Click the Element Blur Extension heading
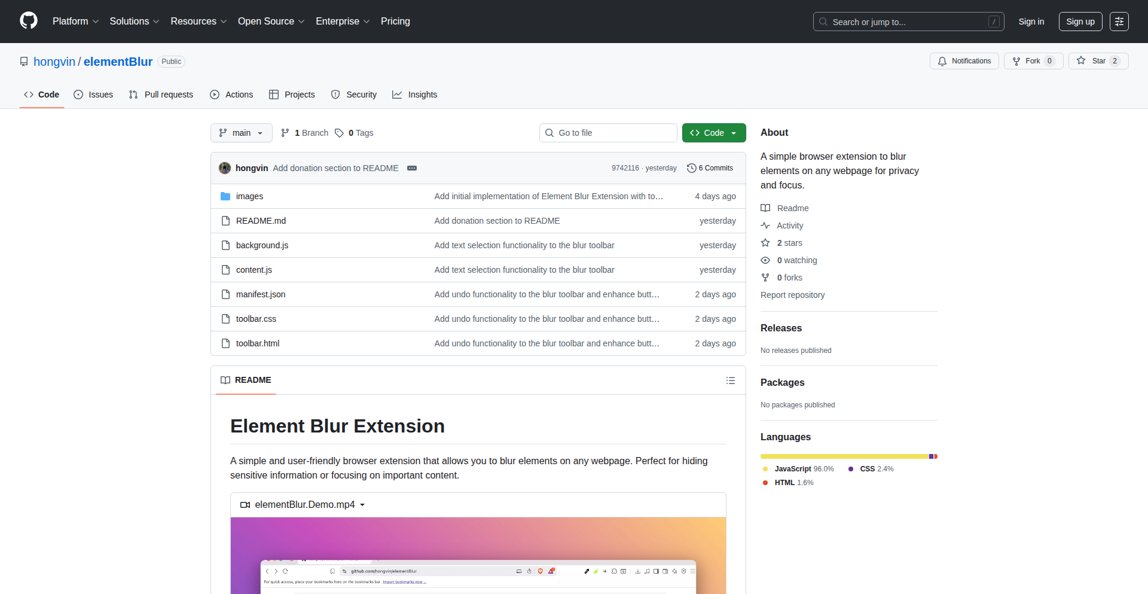 tap(337, 426)
